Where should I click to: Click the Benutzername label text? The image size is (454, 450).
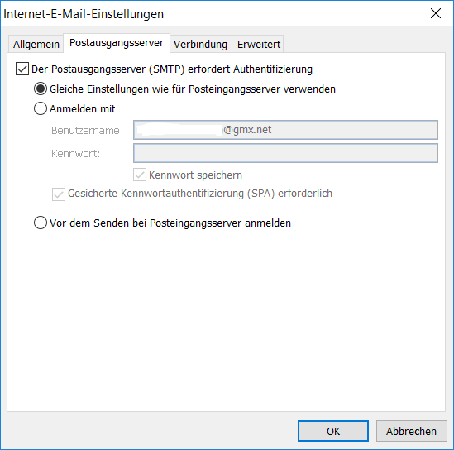(87, 131)
